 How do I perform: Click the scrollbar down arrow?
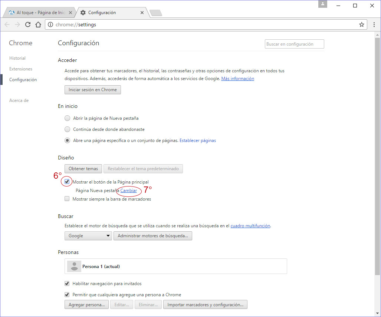(377, 313)
